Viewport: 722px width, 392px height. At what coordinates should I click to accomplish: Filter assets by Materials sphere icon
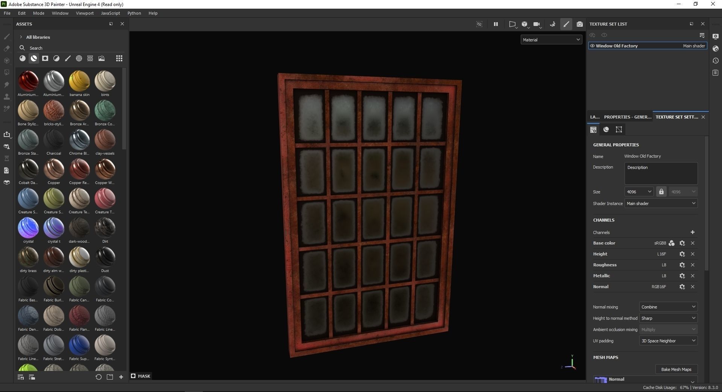[x=23, y=58]
